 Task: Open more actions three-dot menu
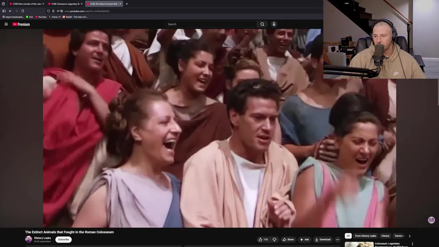click(337, 239)
